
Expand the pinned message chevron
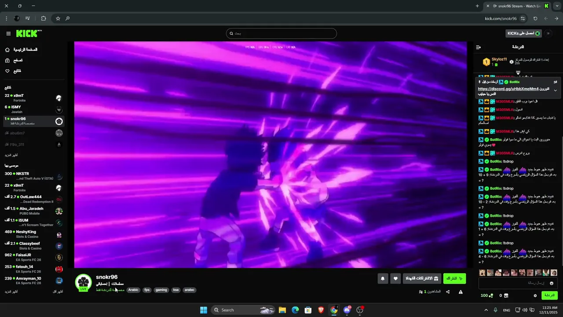(x=555, y=90)
